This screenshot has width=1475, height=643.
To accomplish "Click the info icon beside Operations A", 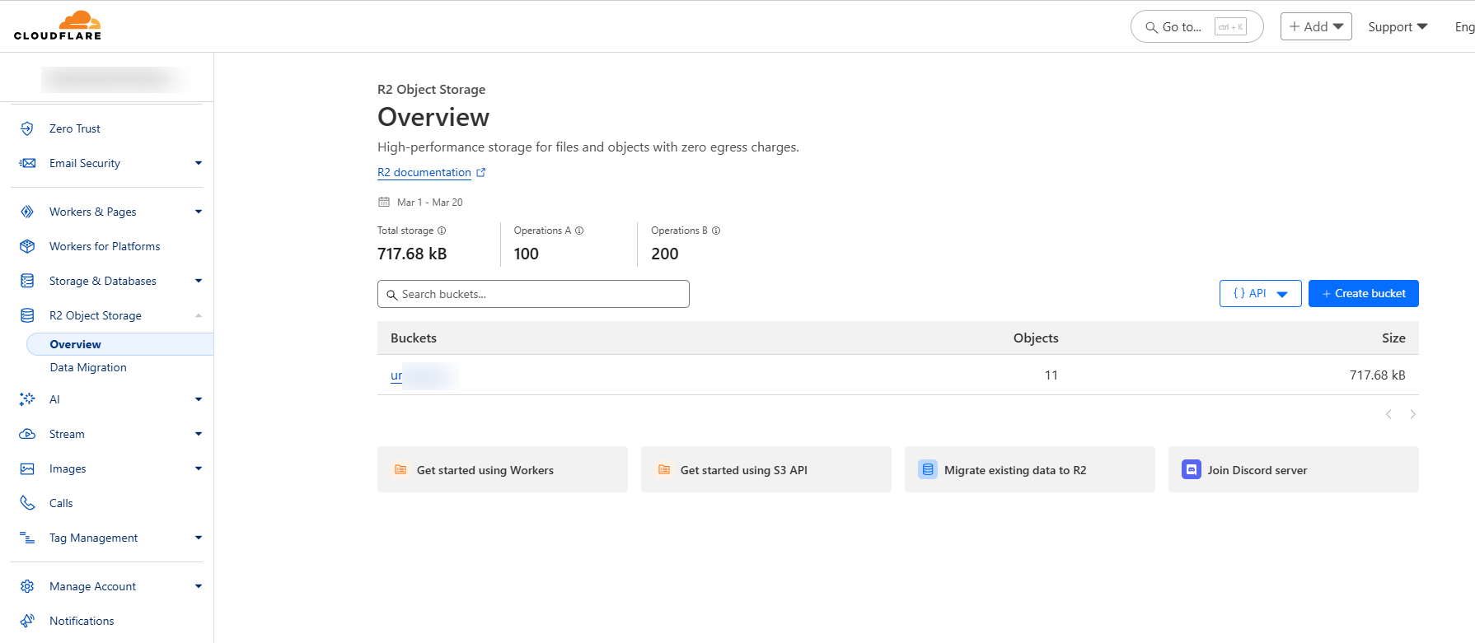I will coord(579,231).
